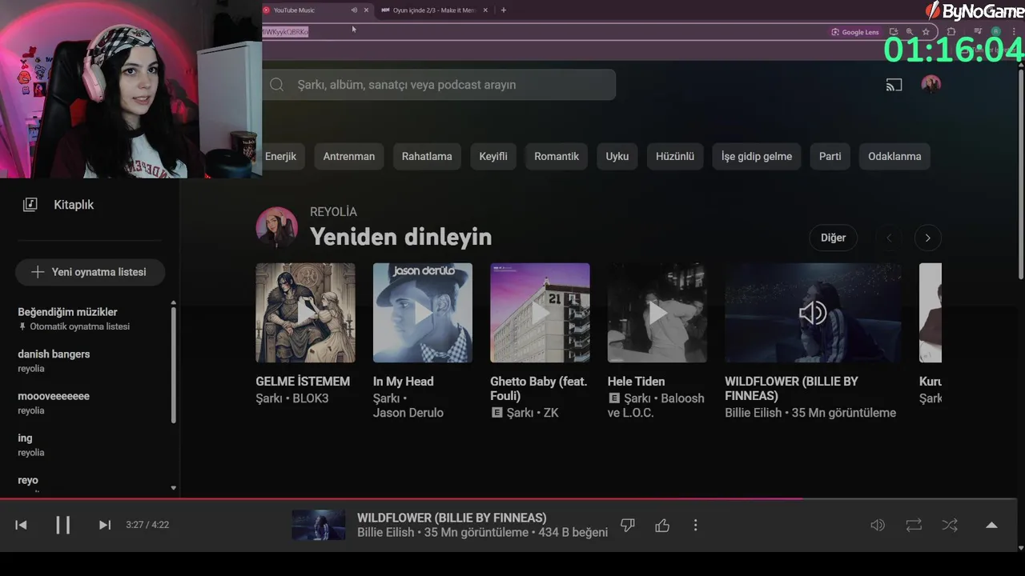Click the Google Lens button
Image resolution: width=1025 pixels, height=576 pixels.
pos(855,32)
